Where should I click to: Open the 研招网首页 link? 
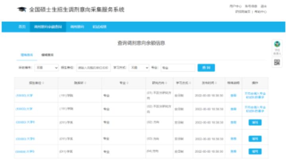243,12
